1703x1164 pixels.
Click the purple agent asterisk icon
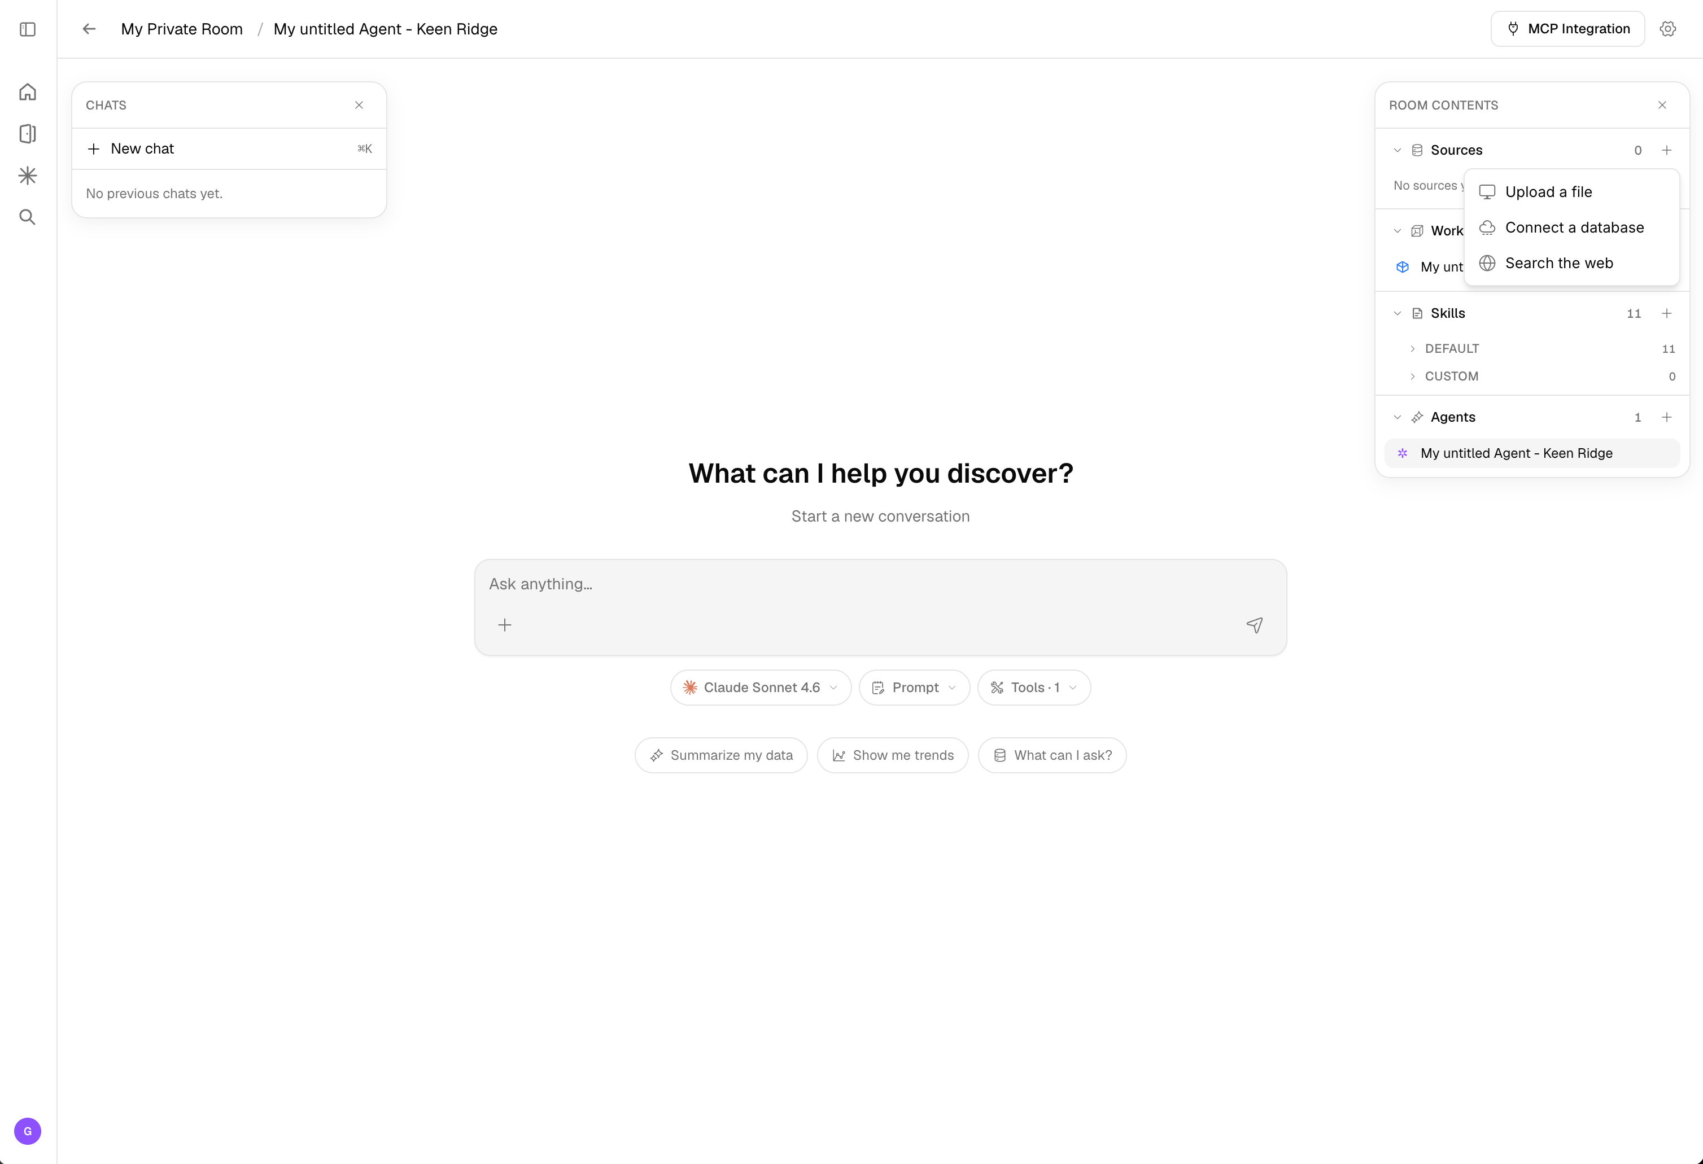point(1403,453)
